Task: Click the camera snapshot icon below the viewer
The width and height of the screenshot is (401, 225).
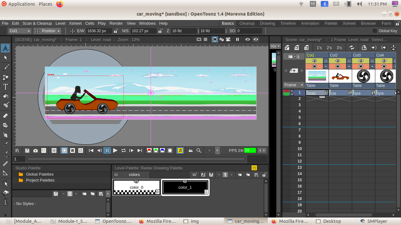Action: pyautogui.click(x=36, y=150)
